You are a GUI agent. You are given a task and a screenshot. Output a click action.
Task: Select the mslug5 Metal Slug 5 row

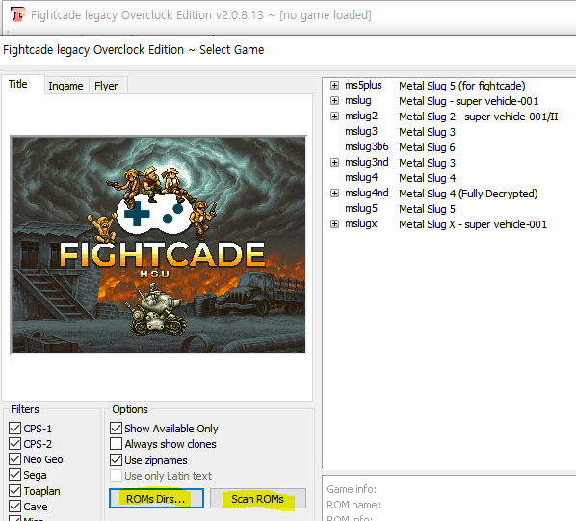click(400, 209)
